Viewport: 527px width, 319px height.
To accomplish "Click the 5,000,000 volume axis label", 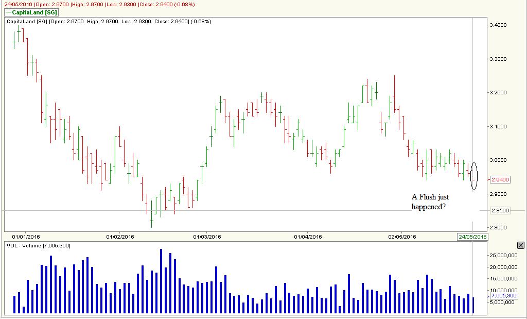I will tap(502, 302).
